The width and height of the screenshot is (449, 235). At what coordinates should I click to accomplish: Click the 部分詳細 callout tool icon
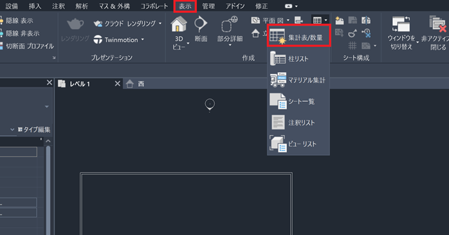(230, 24)
